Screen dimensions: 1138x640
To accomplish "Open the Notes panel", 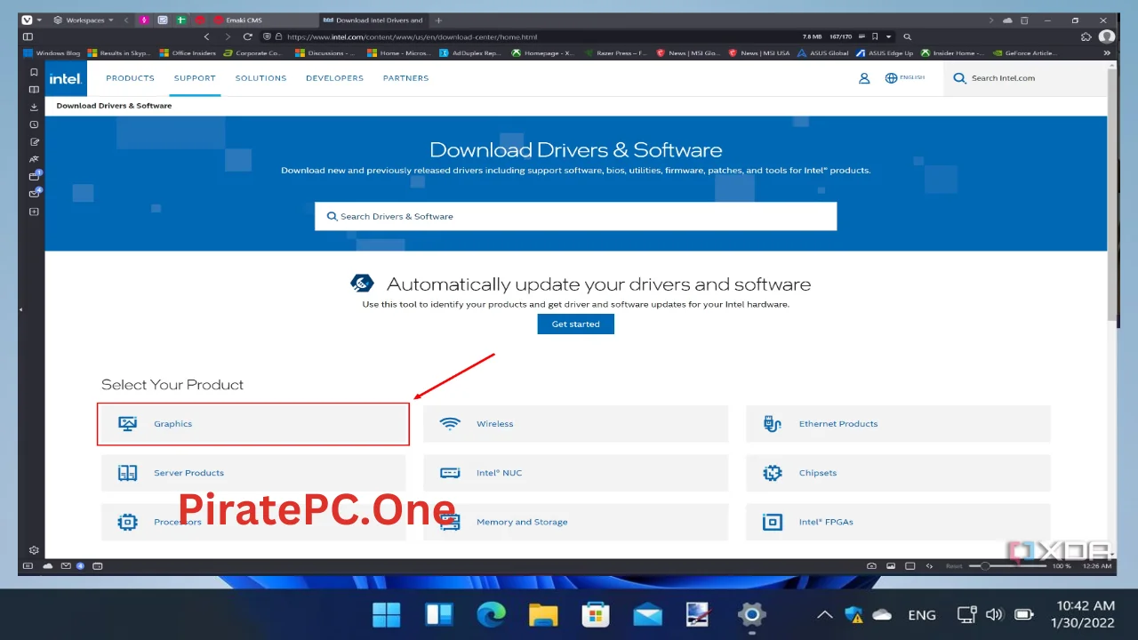I will tap(34, 141).
